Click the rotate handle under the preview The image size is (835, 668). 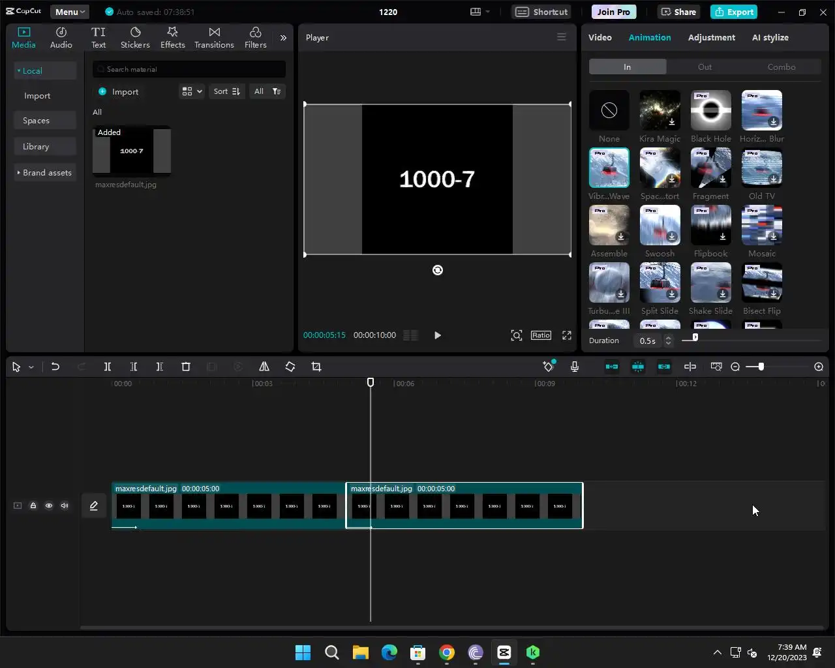(438, 270)
